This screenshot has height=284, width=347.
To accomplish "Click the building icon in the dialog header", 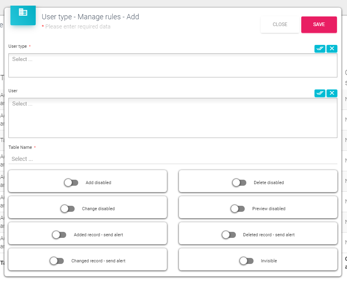I will coord(23,12).
